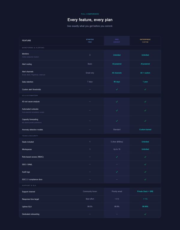
Task: Click the 'See exactly what you get' subtitle
Action: [x=90, y=26]
